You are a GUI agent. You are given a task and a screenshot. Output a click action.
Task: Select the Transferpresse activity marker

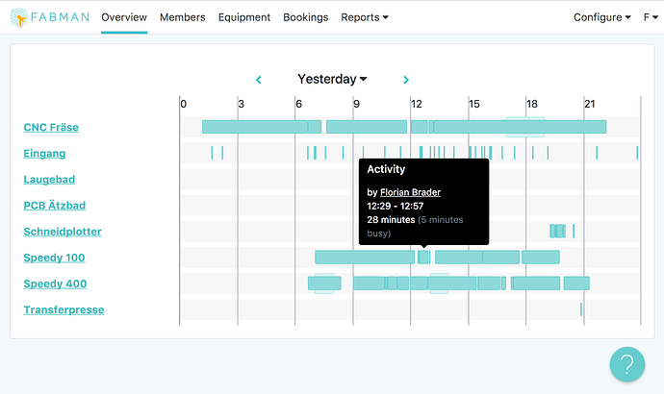(581, 309)
